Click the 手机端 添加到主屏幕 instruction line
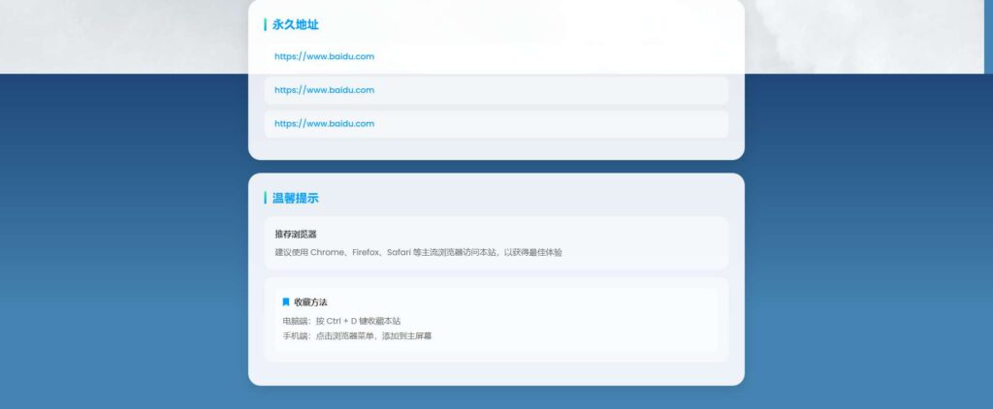993x409 pixels. [x=357, y=336]
